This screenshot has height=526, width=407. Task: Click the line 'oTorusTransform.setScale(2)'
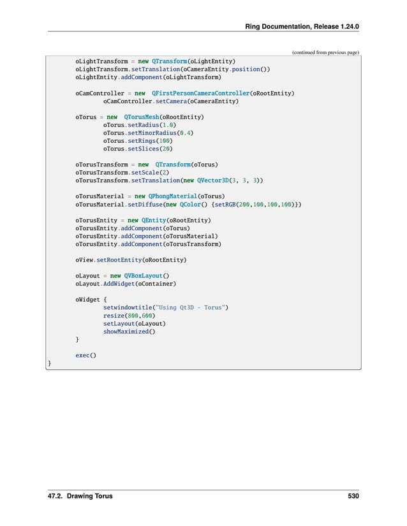pos(122,172)
